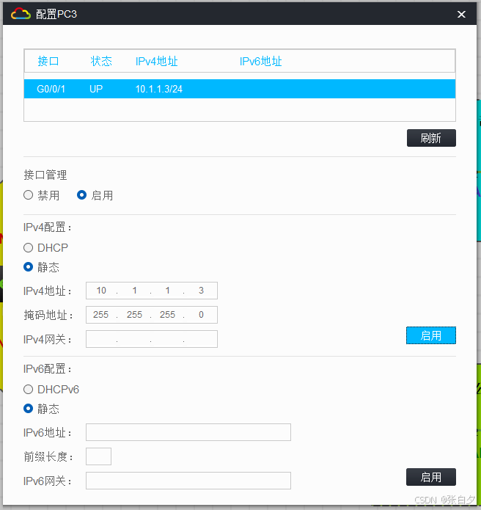The image size is (481, 510).
Task: Choose 静态 under IPv4配置
Action: pyautogui.click(x=29, y=267)
